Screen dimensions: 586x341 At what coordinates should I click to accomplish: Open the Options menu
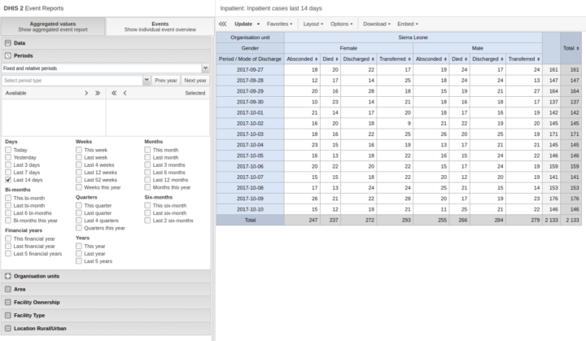click(x=342, y=24)
